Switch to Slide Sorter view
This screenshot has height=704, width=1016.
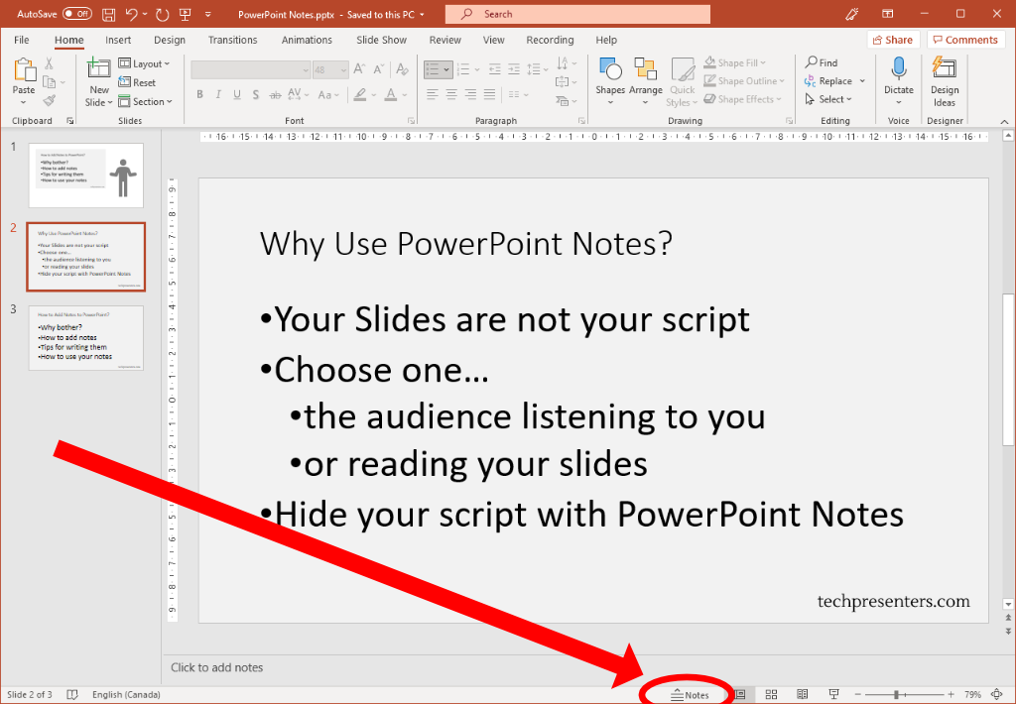771,694
